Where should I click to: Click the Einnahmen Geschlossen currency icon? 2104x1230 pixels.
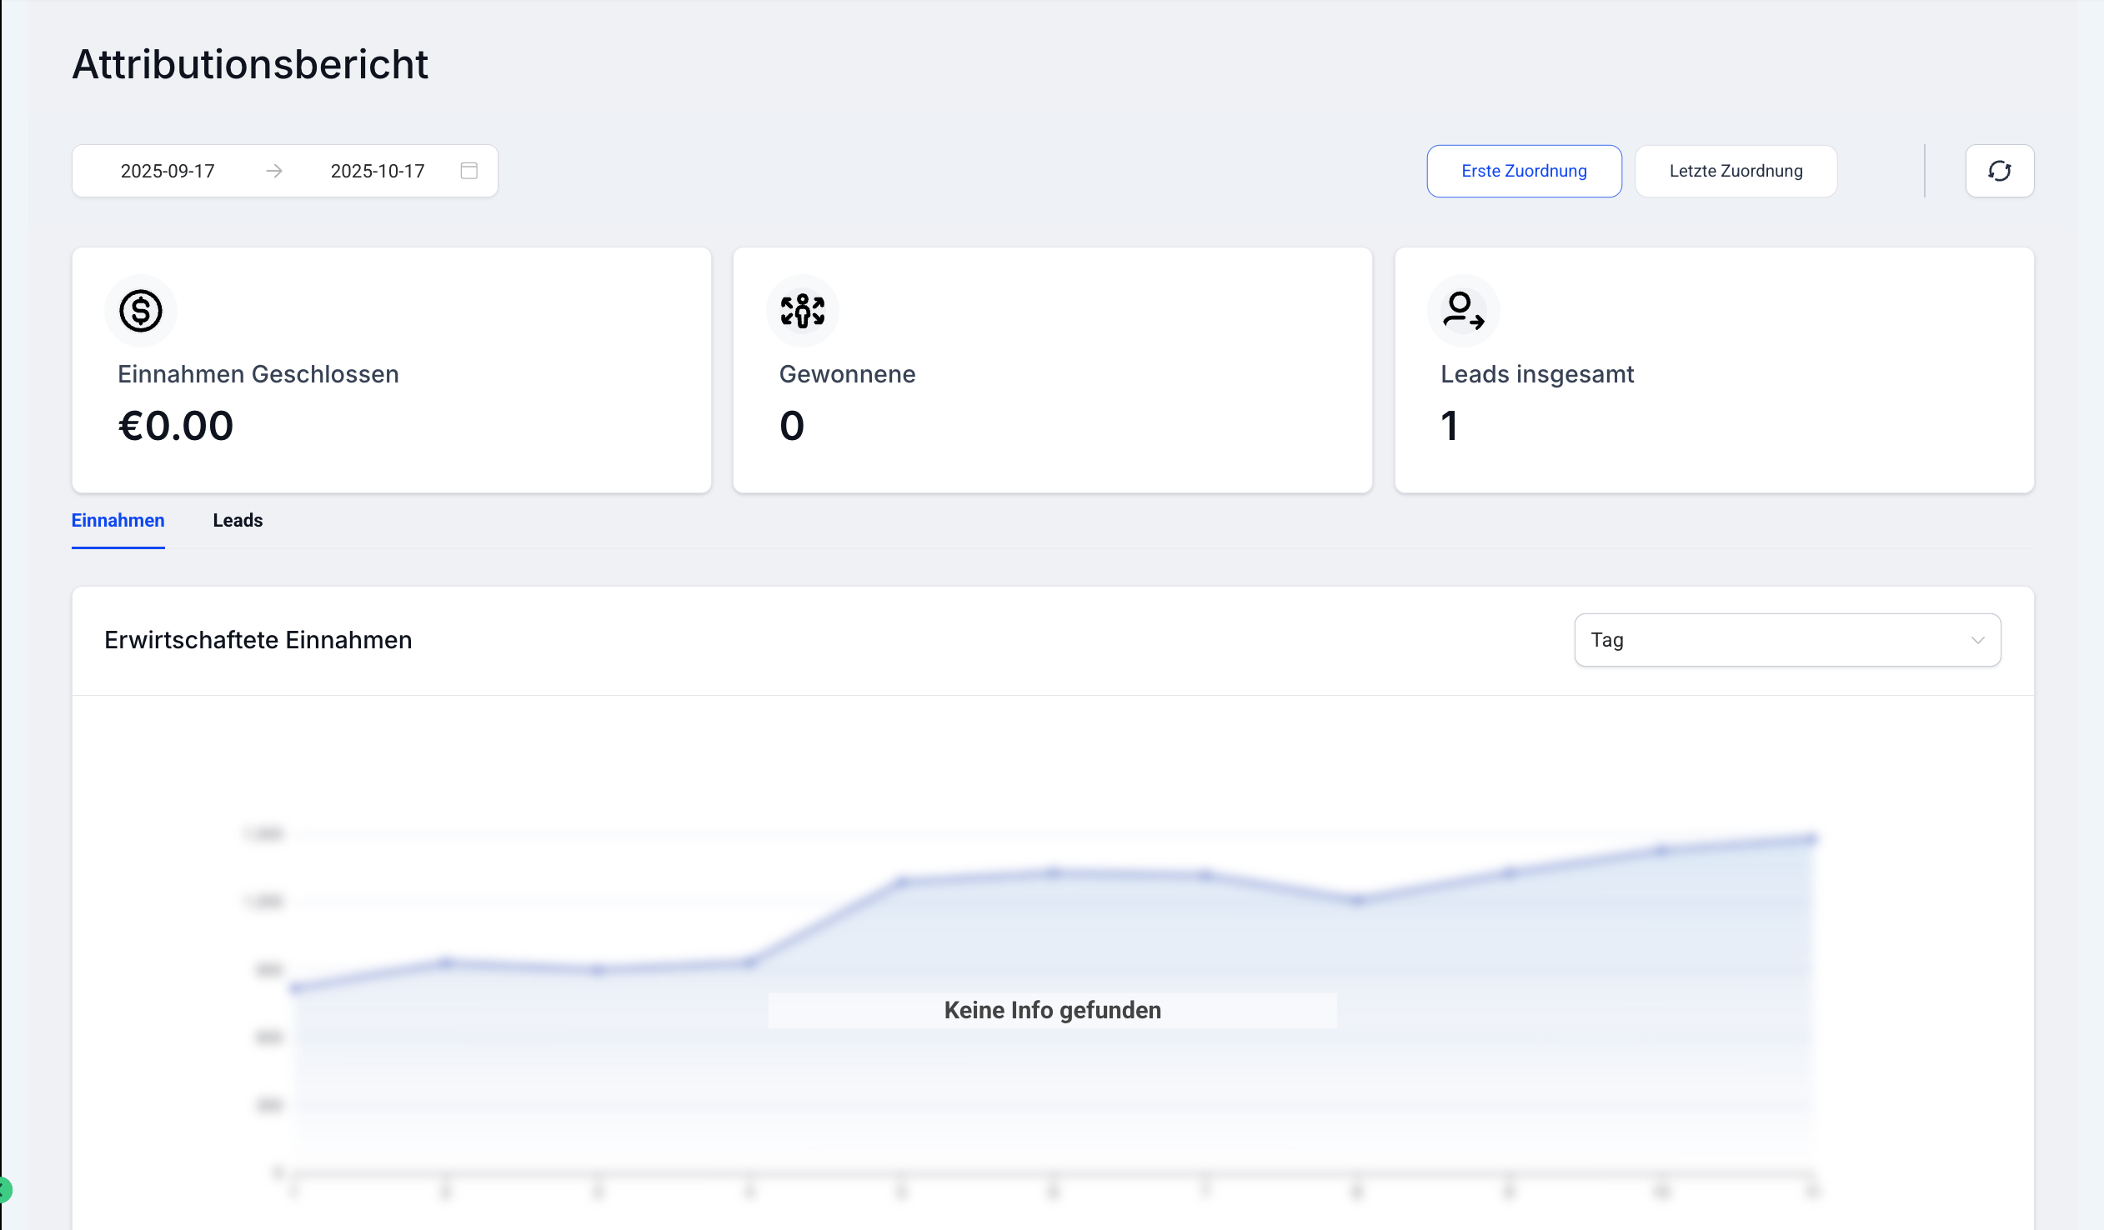pyautogui.click(x=140, y=311)
